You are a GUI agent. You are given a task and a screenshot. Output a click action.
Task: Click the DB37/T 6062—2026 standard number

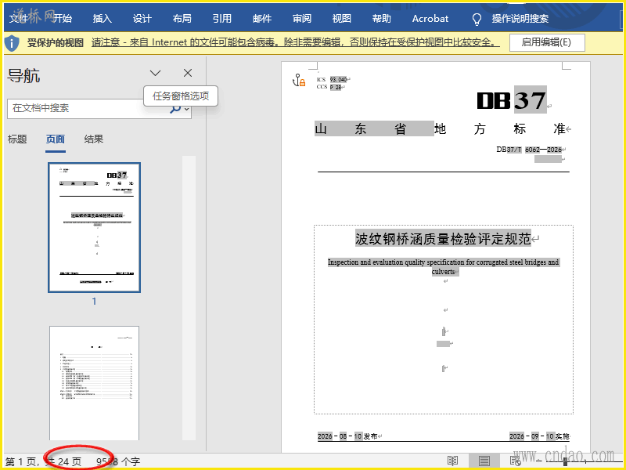click(529, 150)
